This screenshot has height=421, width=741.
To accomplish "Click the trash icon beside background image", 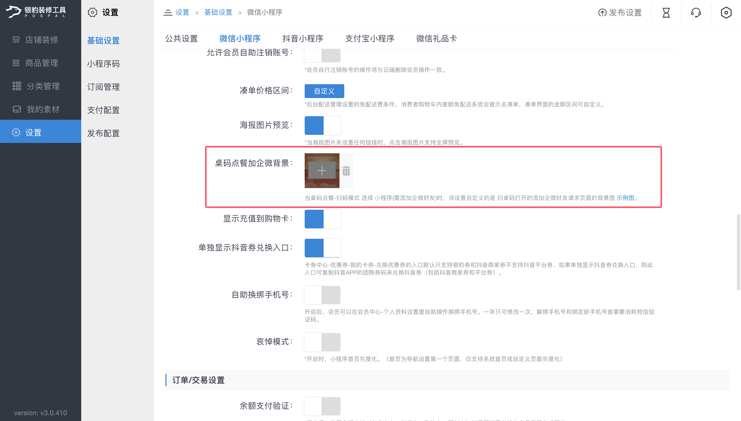I will coord(346,171).
